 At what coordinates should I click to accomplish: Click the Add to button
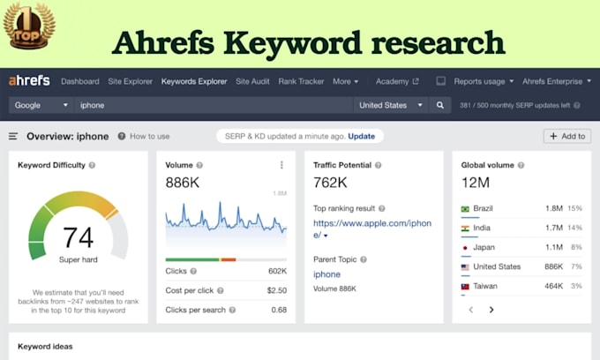[x=567, y=136]
